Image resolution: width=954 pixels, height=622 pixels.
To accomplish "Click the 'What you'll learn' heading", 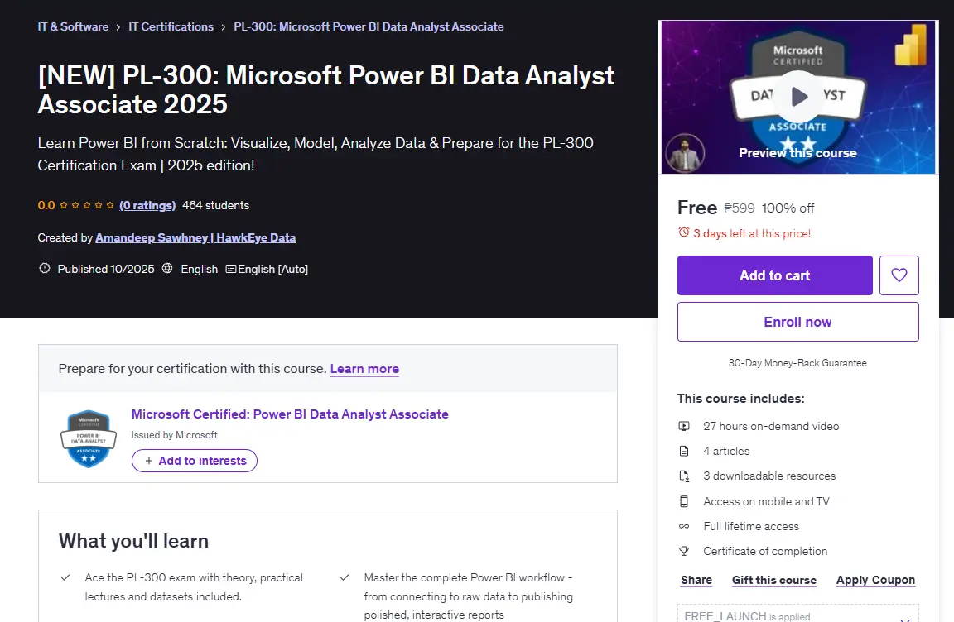I will pyautogui.click(x=133, y=541).
